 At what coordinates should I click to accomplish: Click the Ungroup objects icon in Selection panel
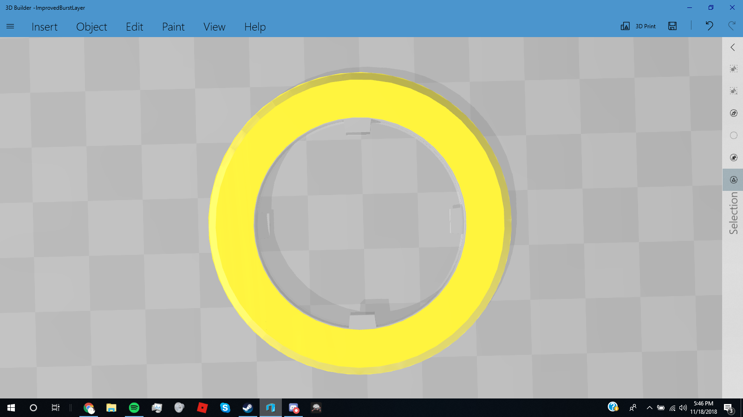pyautogui.click(x=734, y=91)
